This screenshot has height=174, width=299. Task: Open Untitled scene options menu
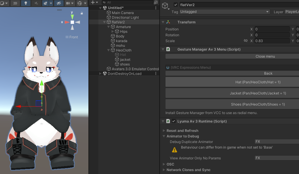[x=156, y=8]
